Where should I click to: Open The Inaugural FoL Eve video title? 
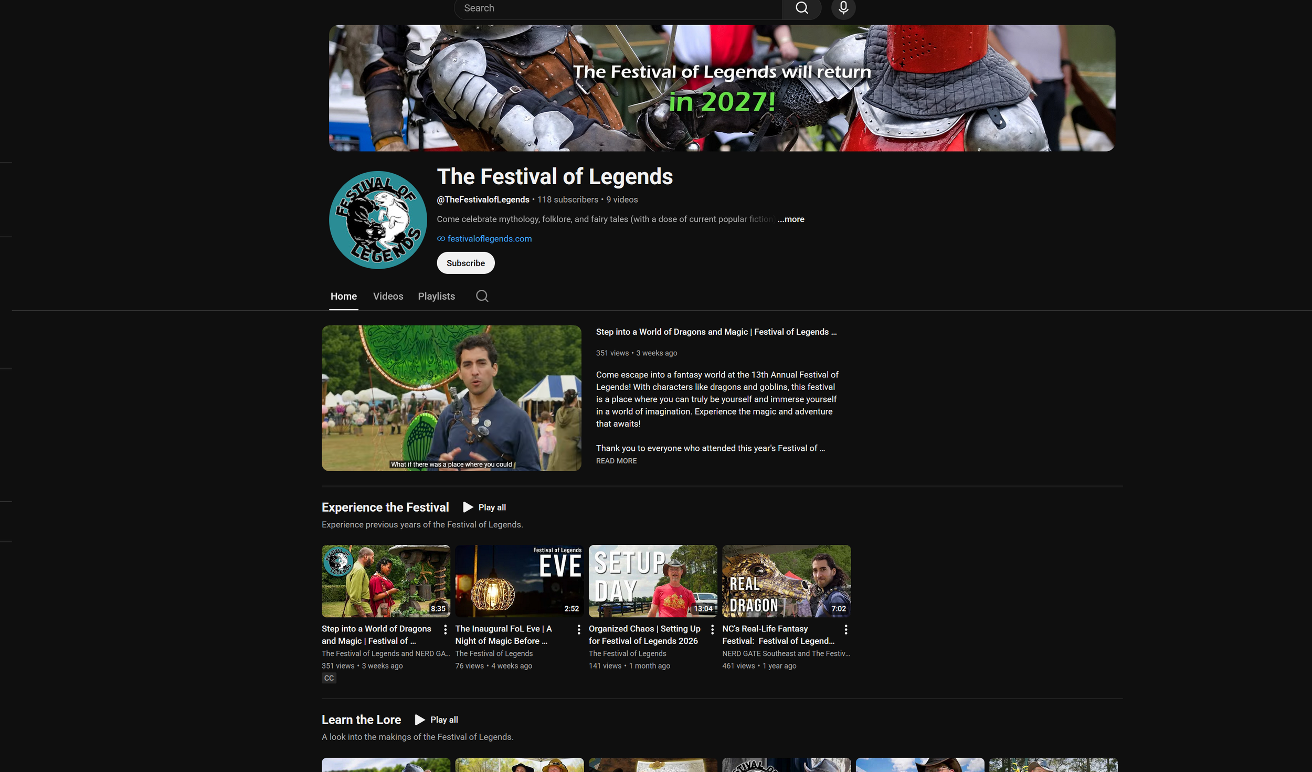click(x=503, y=634)
